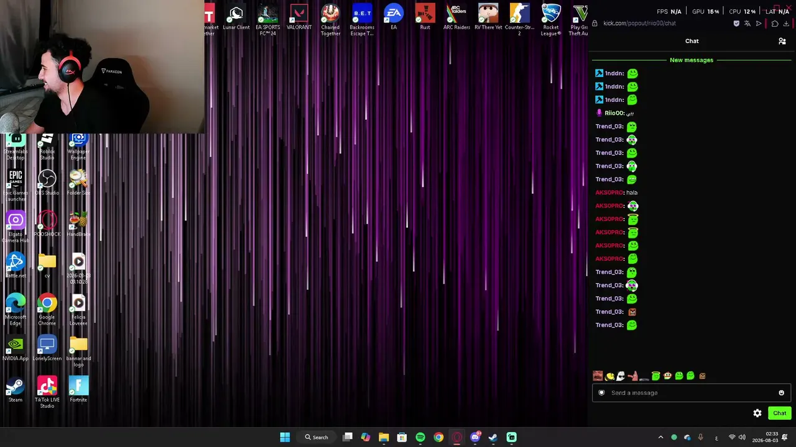Select the ARC Raiders desktop shortcut
Viewport: 796px width, 447px height.
coord(456,18)
